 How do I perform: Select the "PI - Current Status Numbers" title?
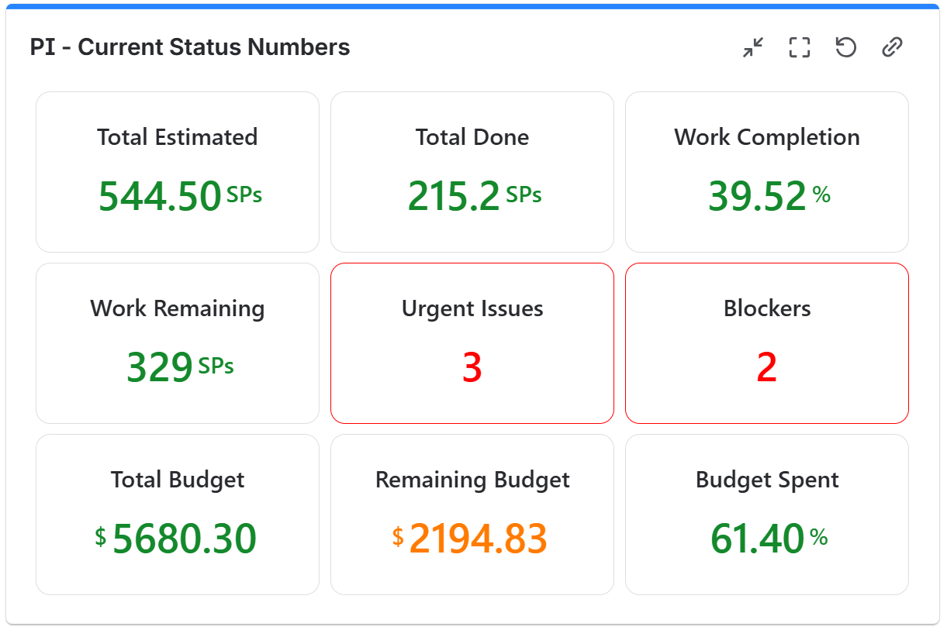click(190, 47)
